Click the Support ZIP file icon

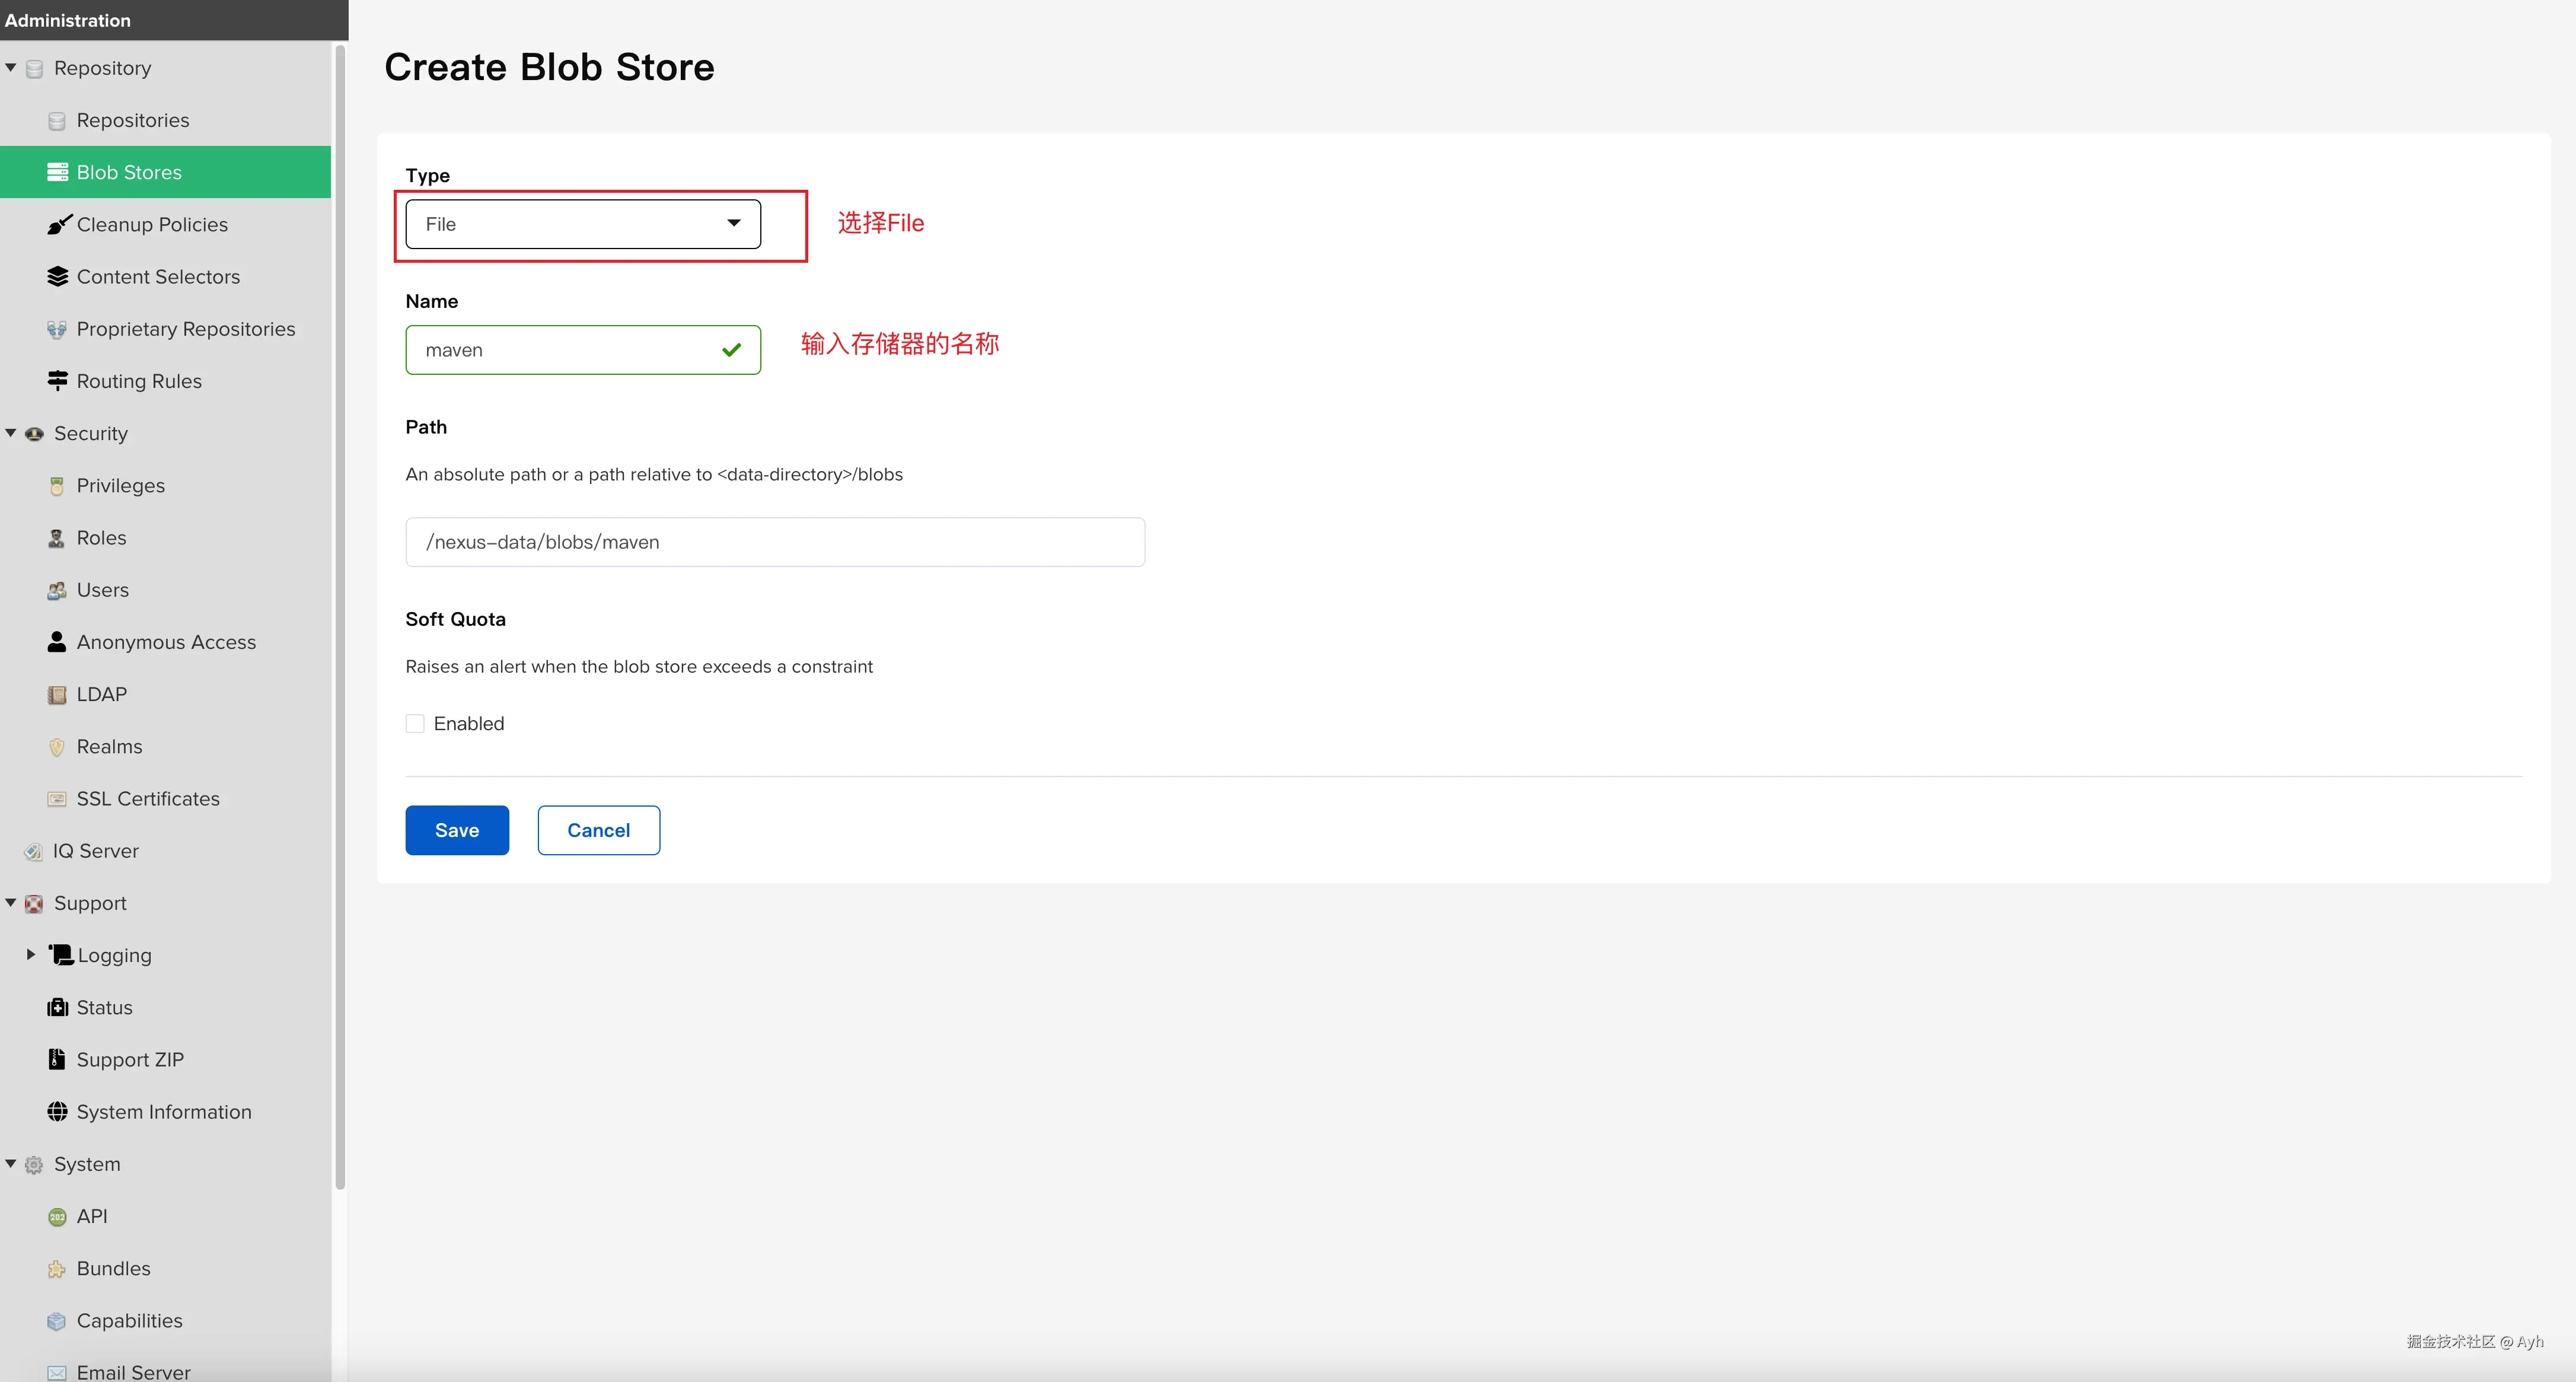[57, 1059]
